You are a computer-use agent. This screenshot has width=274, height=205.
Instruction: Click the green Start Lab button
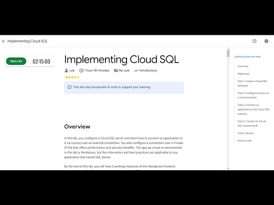click(x=16, y=61)
